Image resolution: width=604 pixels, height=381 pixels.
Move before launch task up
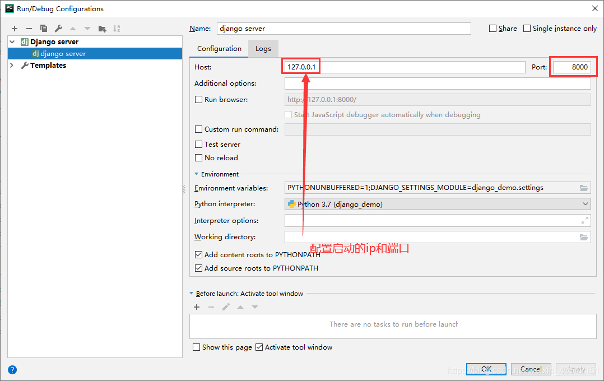240,307
